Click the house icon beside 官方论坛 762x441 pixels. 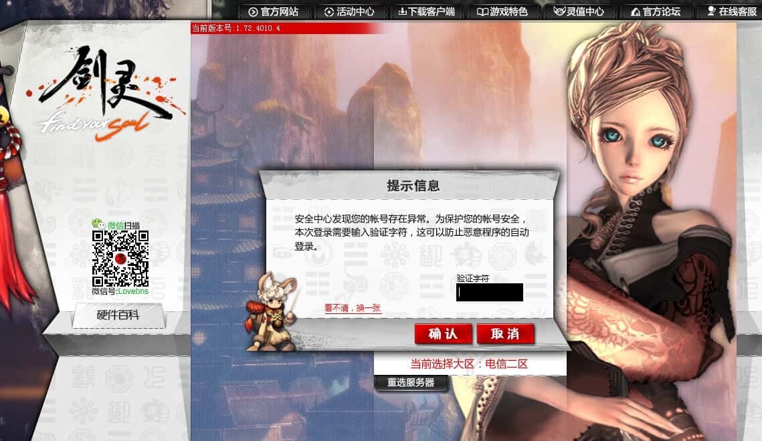pos(635,11)
